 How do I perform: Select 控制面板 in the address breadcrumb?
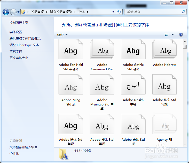[x=37, y=12]
